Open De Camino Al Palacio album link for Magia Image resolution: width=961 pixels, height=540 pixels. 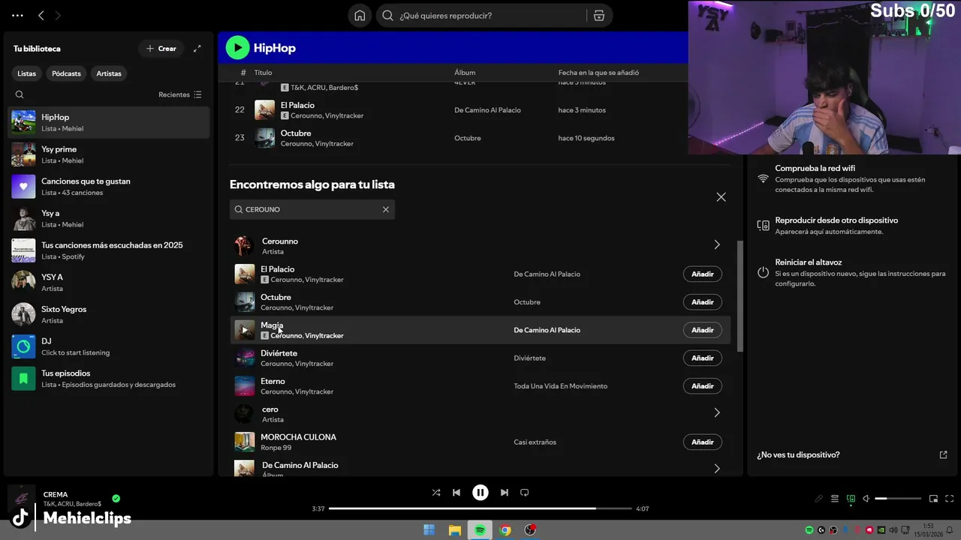pyautogui.click(x=547, y=330)
